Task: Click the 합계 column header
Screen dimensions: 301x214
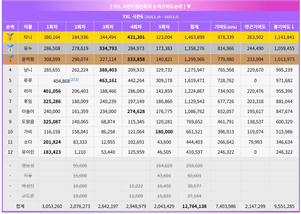Action: pyautogui.click(x=194, y=27)
